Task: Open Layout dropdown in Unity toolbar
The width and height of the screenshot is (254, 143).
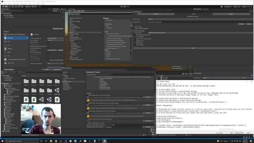Action: click(247, 7)
